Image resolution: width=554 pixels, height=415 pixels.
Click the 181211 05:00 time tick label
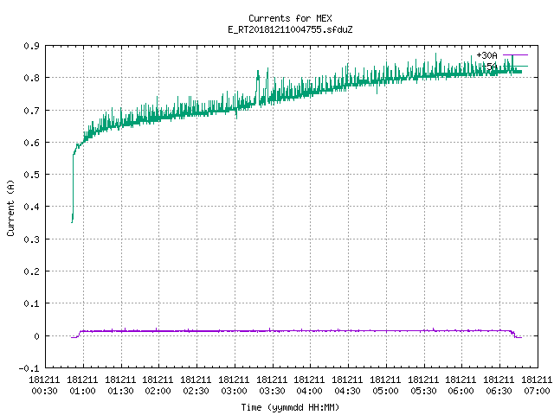pos(385,386)
